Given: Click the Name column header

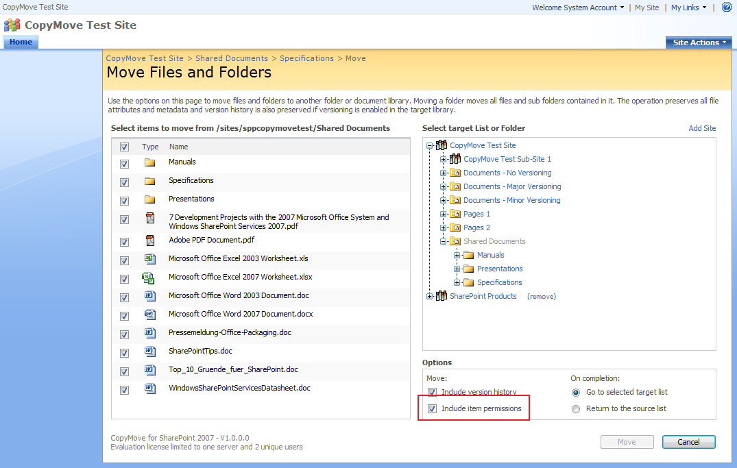Looking at the screenshot, I should [x=179, y=147].
